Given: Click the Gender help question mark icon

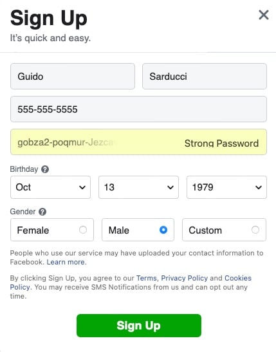Looking at the screenshot, I should [42, 212].
